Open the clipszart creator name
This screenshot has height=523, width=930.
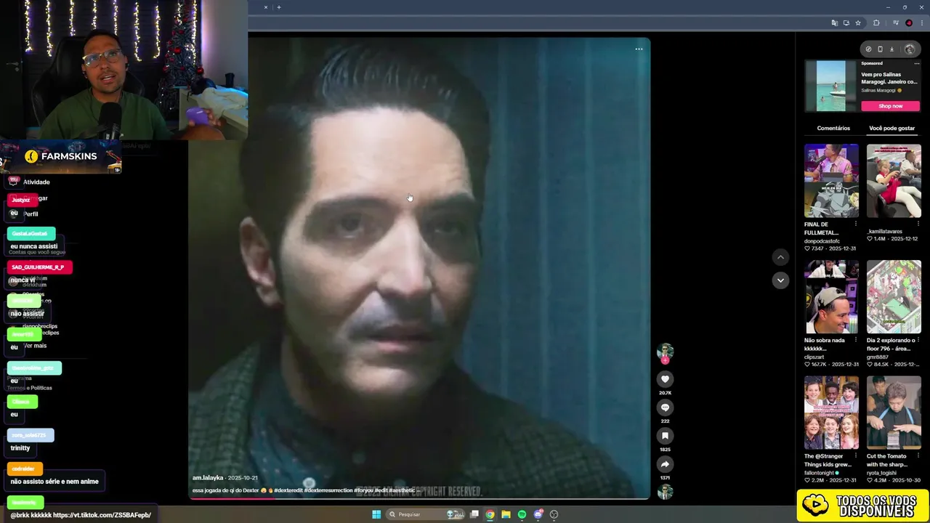[x=816, y=357]
